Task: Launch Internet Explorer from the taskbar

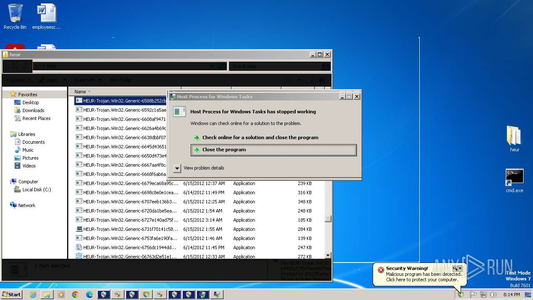Action: (33, 295)
